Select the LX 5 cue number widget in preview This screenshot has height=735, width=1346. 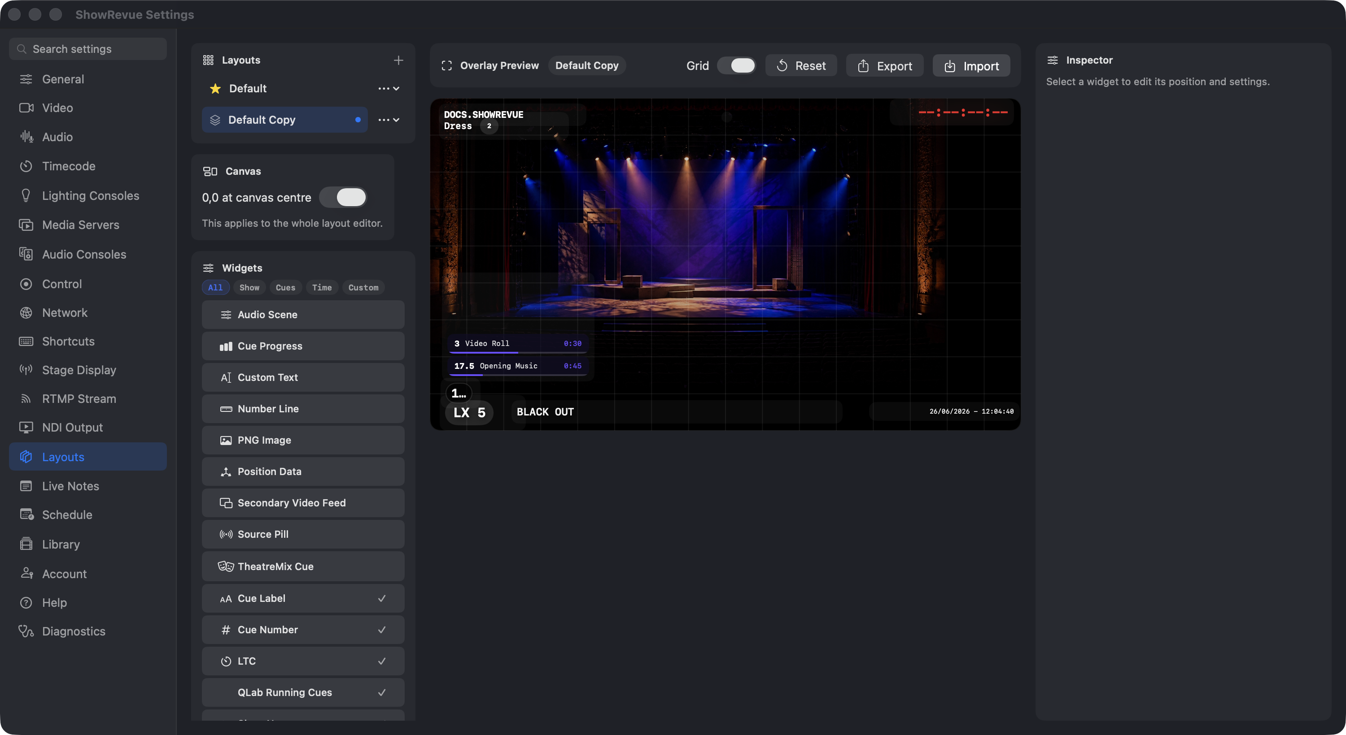click(469, 412)
